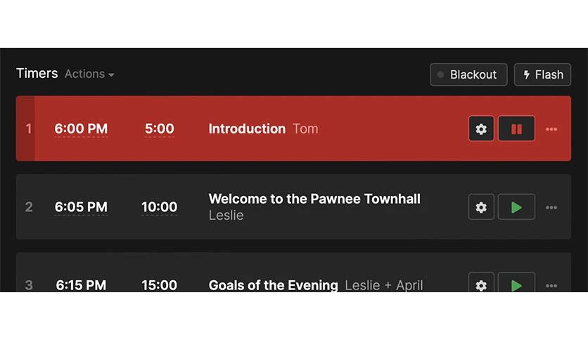Click the Tom speaker label
The width and height of the screenshot is (588, 340).
pyautogui.click(x=305, y=129)
